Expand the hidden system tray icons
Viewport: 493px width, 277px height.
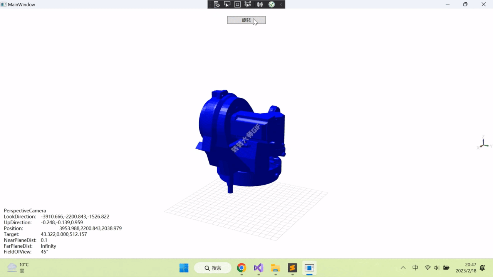point(403,268)
